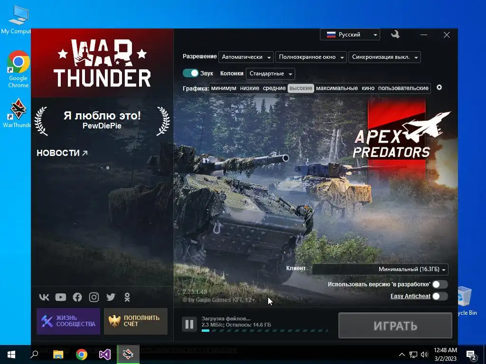
Task: Click the War Thunder launcher taskbar icon
Action: tap(128, 355)
